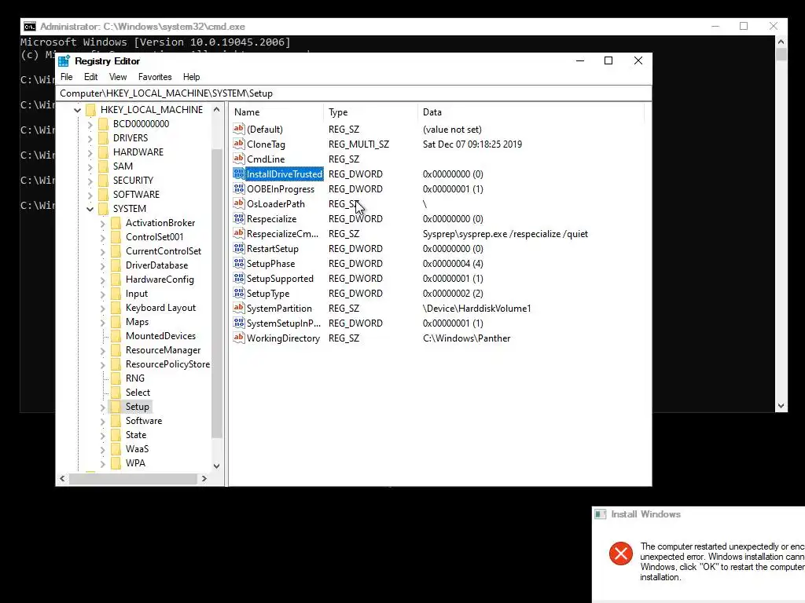
Task: Click the tree pane scroll right arrow
Action: pyautogui.click(x=204, y=478)
